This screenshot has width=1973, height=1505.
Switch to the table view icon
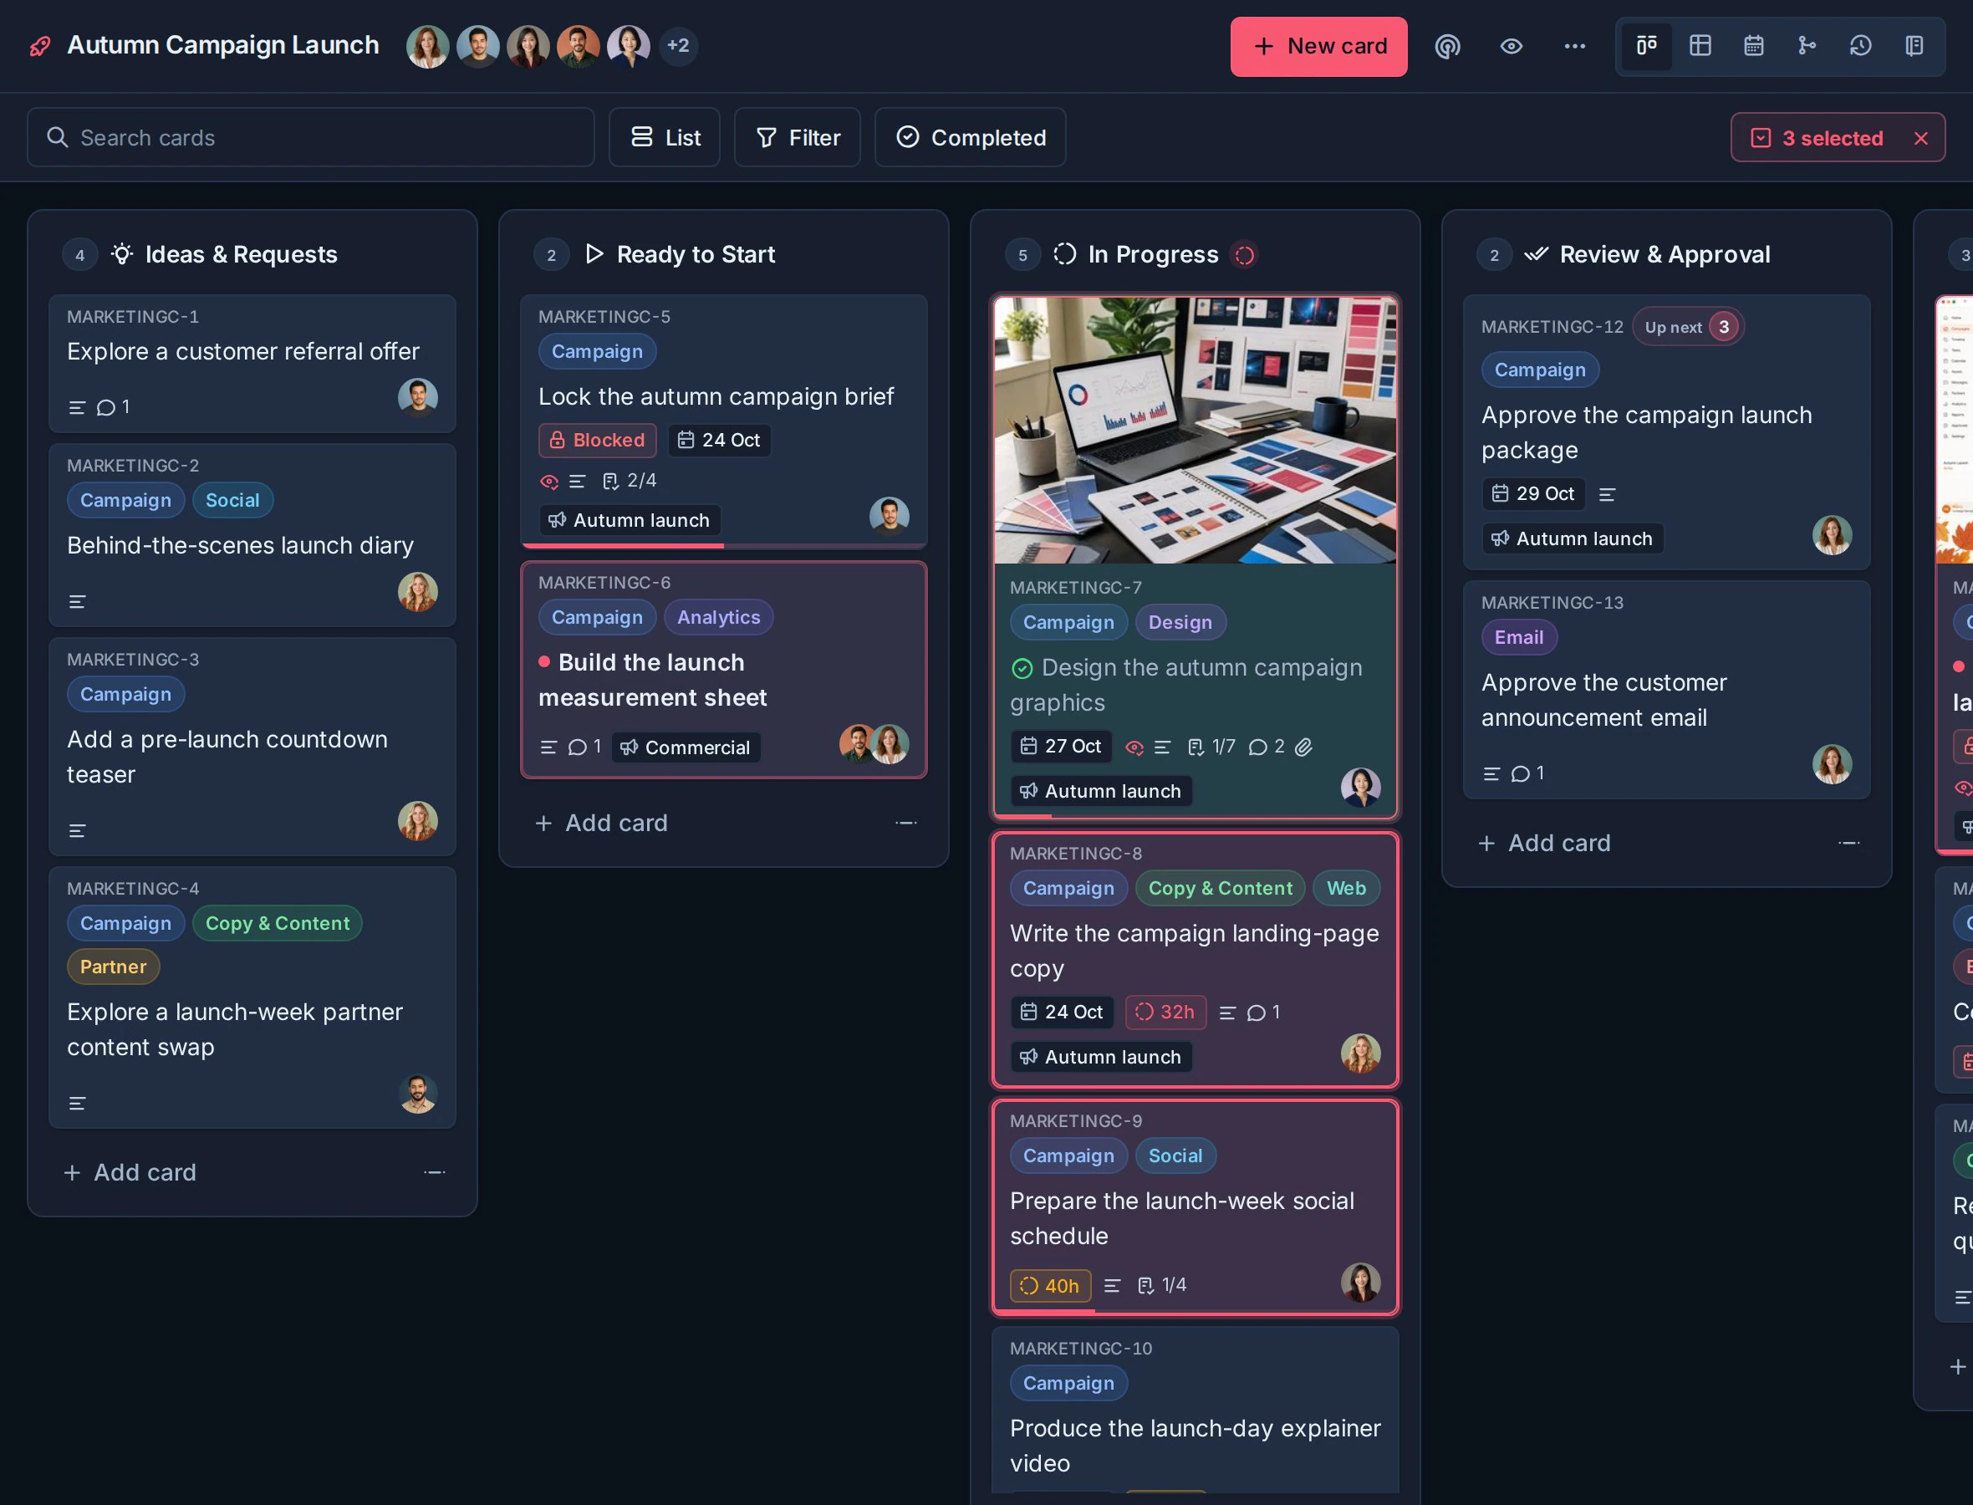(1700, 46)
